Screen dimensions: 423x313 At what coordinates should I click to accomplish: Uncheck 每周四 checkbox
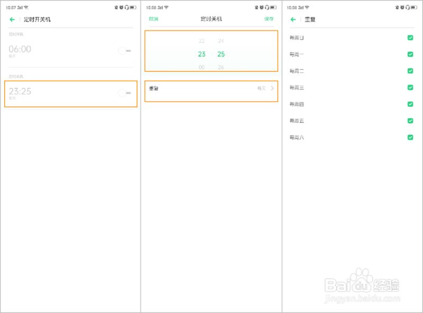coord(410,104)
